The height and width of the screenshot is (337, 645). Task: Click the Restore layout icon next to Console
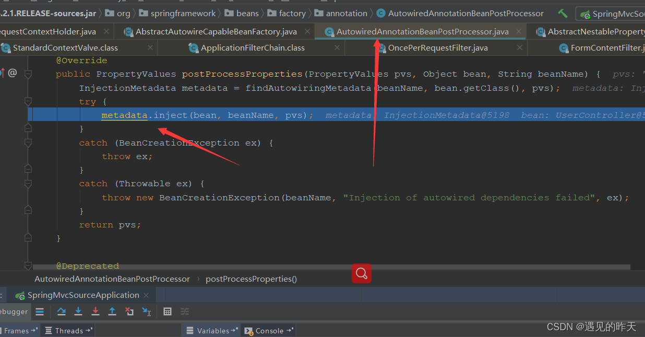(290, 330)
